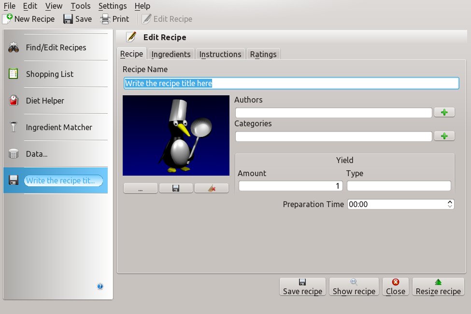This screenshot has width=471, height=314.
Task: Open the Ingredient Matcher panel
Action: (x=56, y=127)
